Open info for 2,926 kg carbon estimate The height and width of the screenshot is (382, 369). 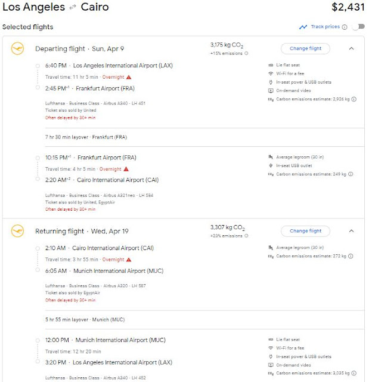point(354,99)
